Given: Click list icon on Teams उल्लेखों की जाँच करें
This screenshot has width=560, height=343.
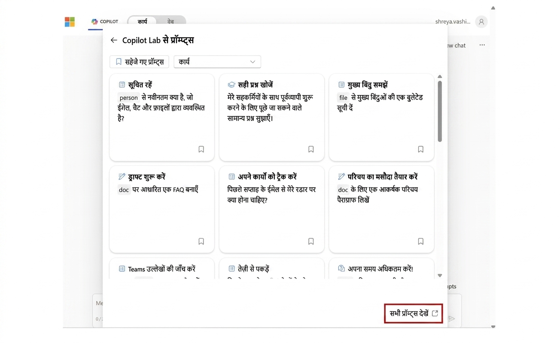Looking at the screenshot, I should pyautogui.click(x=122, y=269).
